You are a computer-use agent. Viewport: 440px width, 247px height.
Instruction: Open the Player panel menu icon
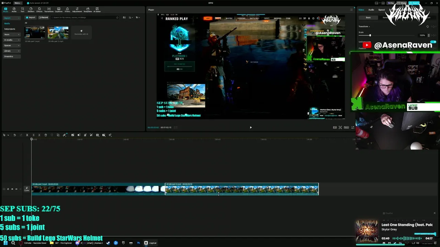[x=351, y=10]
